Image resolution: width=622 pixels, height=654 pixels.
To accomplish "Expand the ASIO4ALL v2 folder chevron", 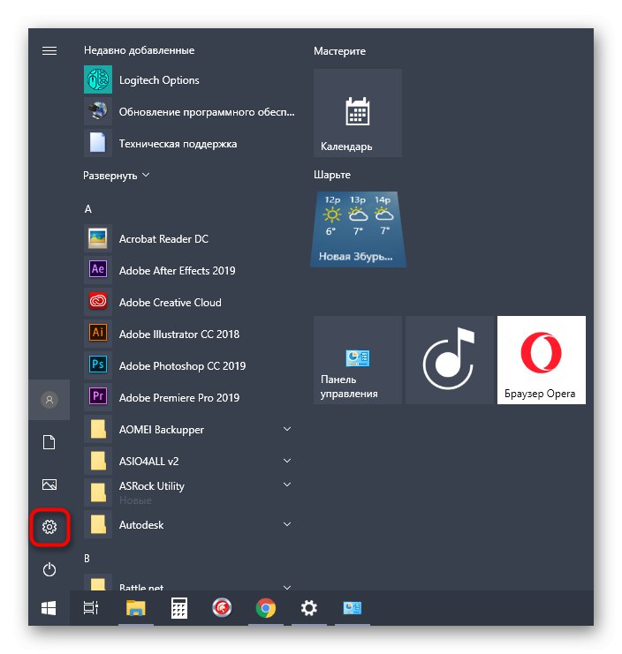I will coord(287,461).
